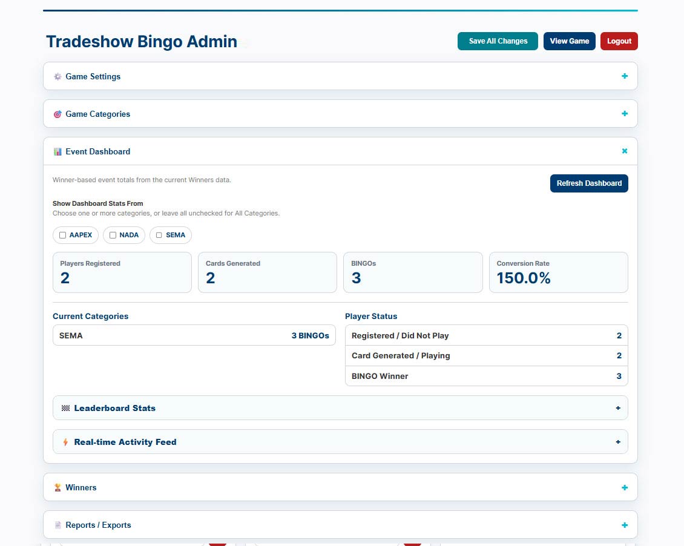The height and width of the screenshot is (546, 684).
Task: Click the red Logout button
Action: pyautogui.click(x=619, y=41)
